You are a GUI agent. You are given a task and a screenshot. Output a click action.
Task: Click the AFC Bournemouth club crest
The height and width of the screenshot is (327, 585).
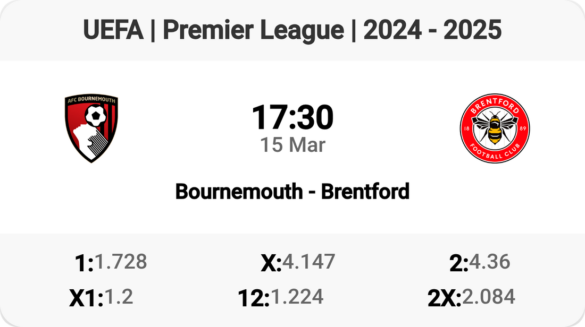(91, 128)
